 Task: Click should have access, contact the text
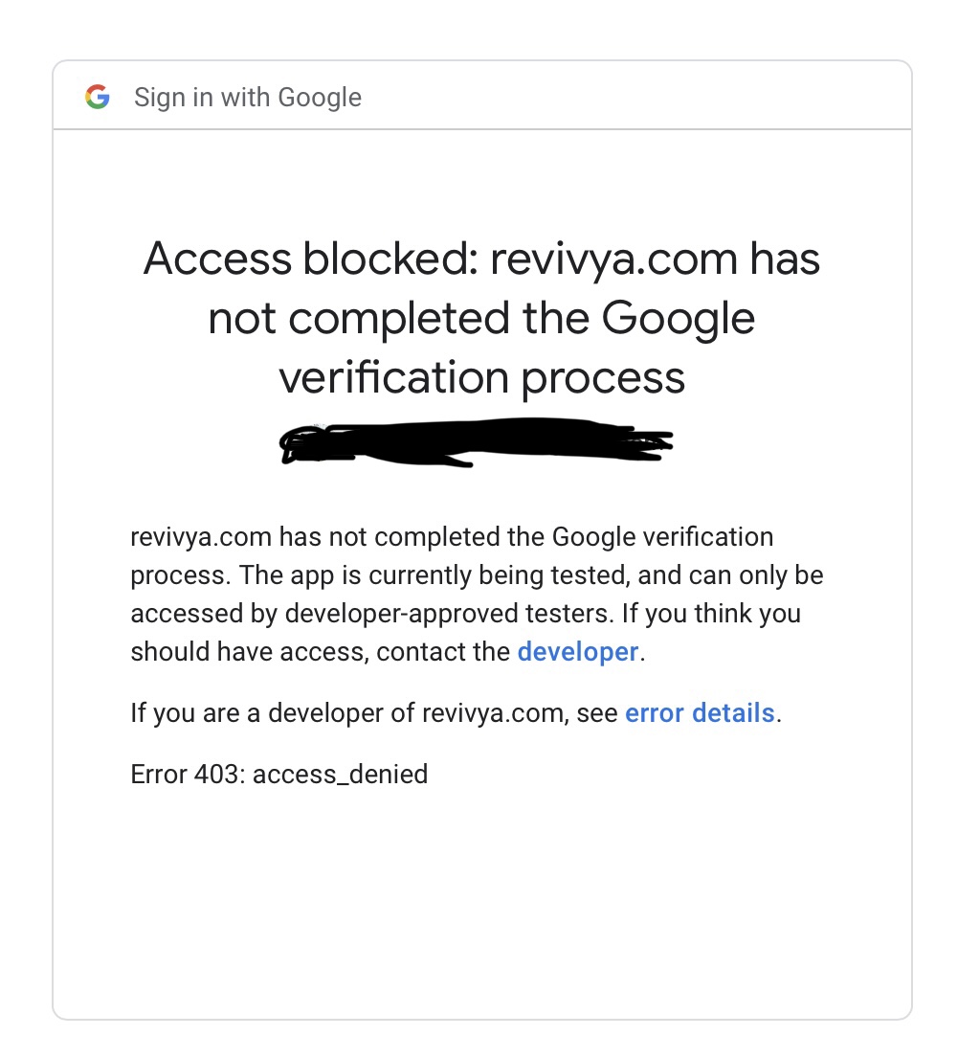tap(321, 652)
